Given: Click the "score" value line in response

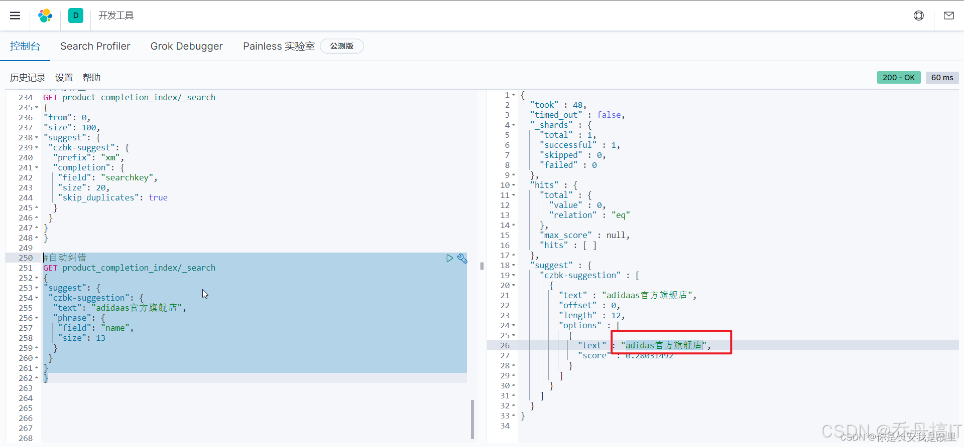Looking at the screenshot, I should (x=626, y=355).
